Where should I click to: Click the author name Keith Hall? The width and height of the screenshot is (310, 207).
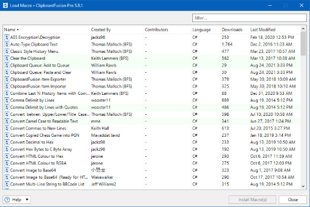pos(100,128)
